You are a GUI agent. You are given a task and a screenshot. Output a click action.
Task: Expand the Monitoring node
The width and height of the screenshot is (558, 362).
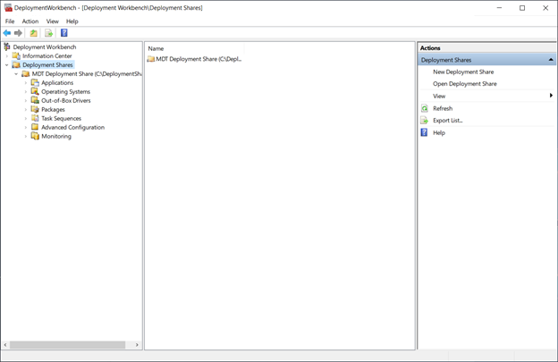pyautogui.click(x=26, y=136)
